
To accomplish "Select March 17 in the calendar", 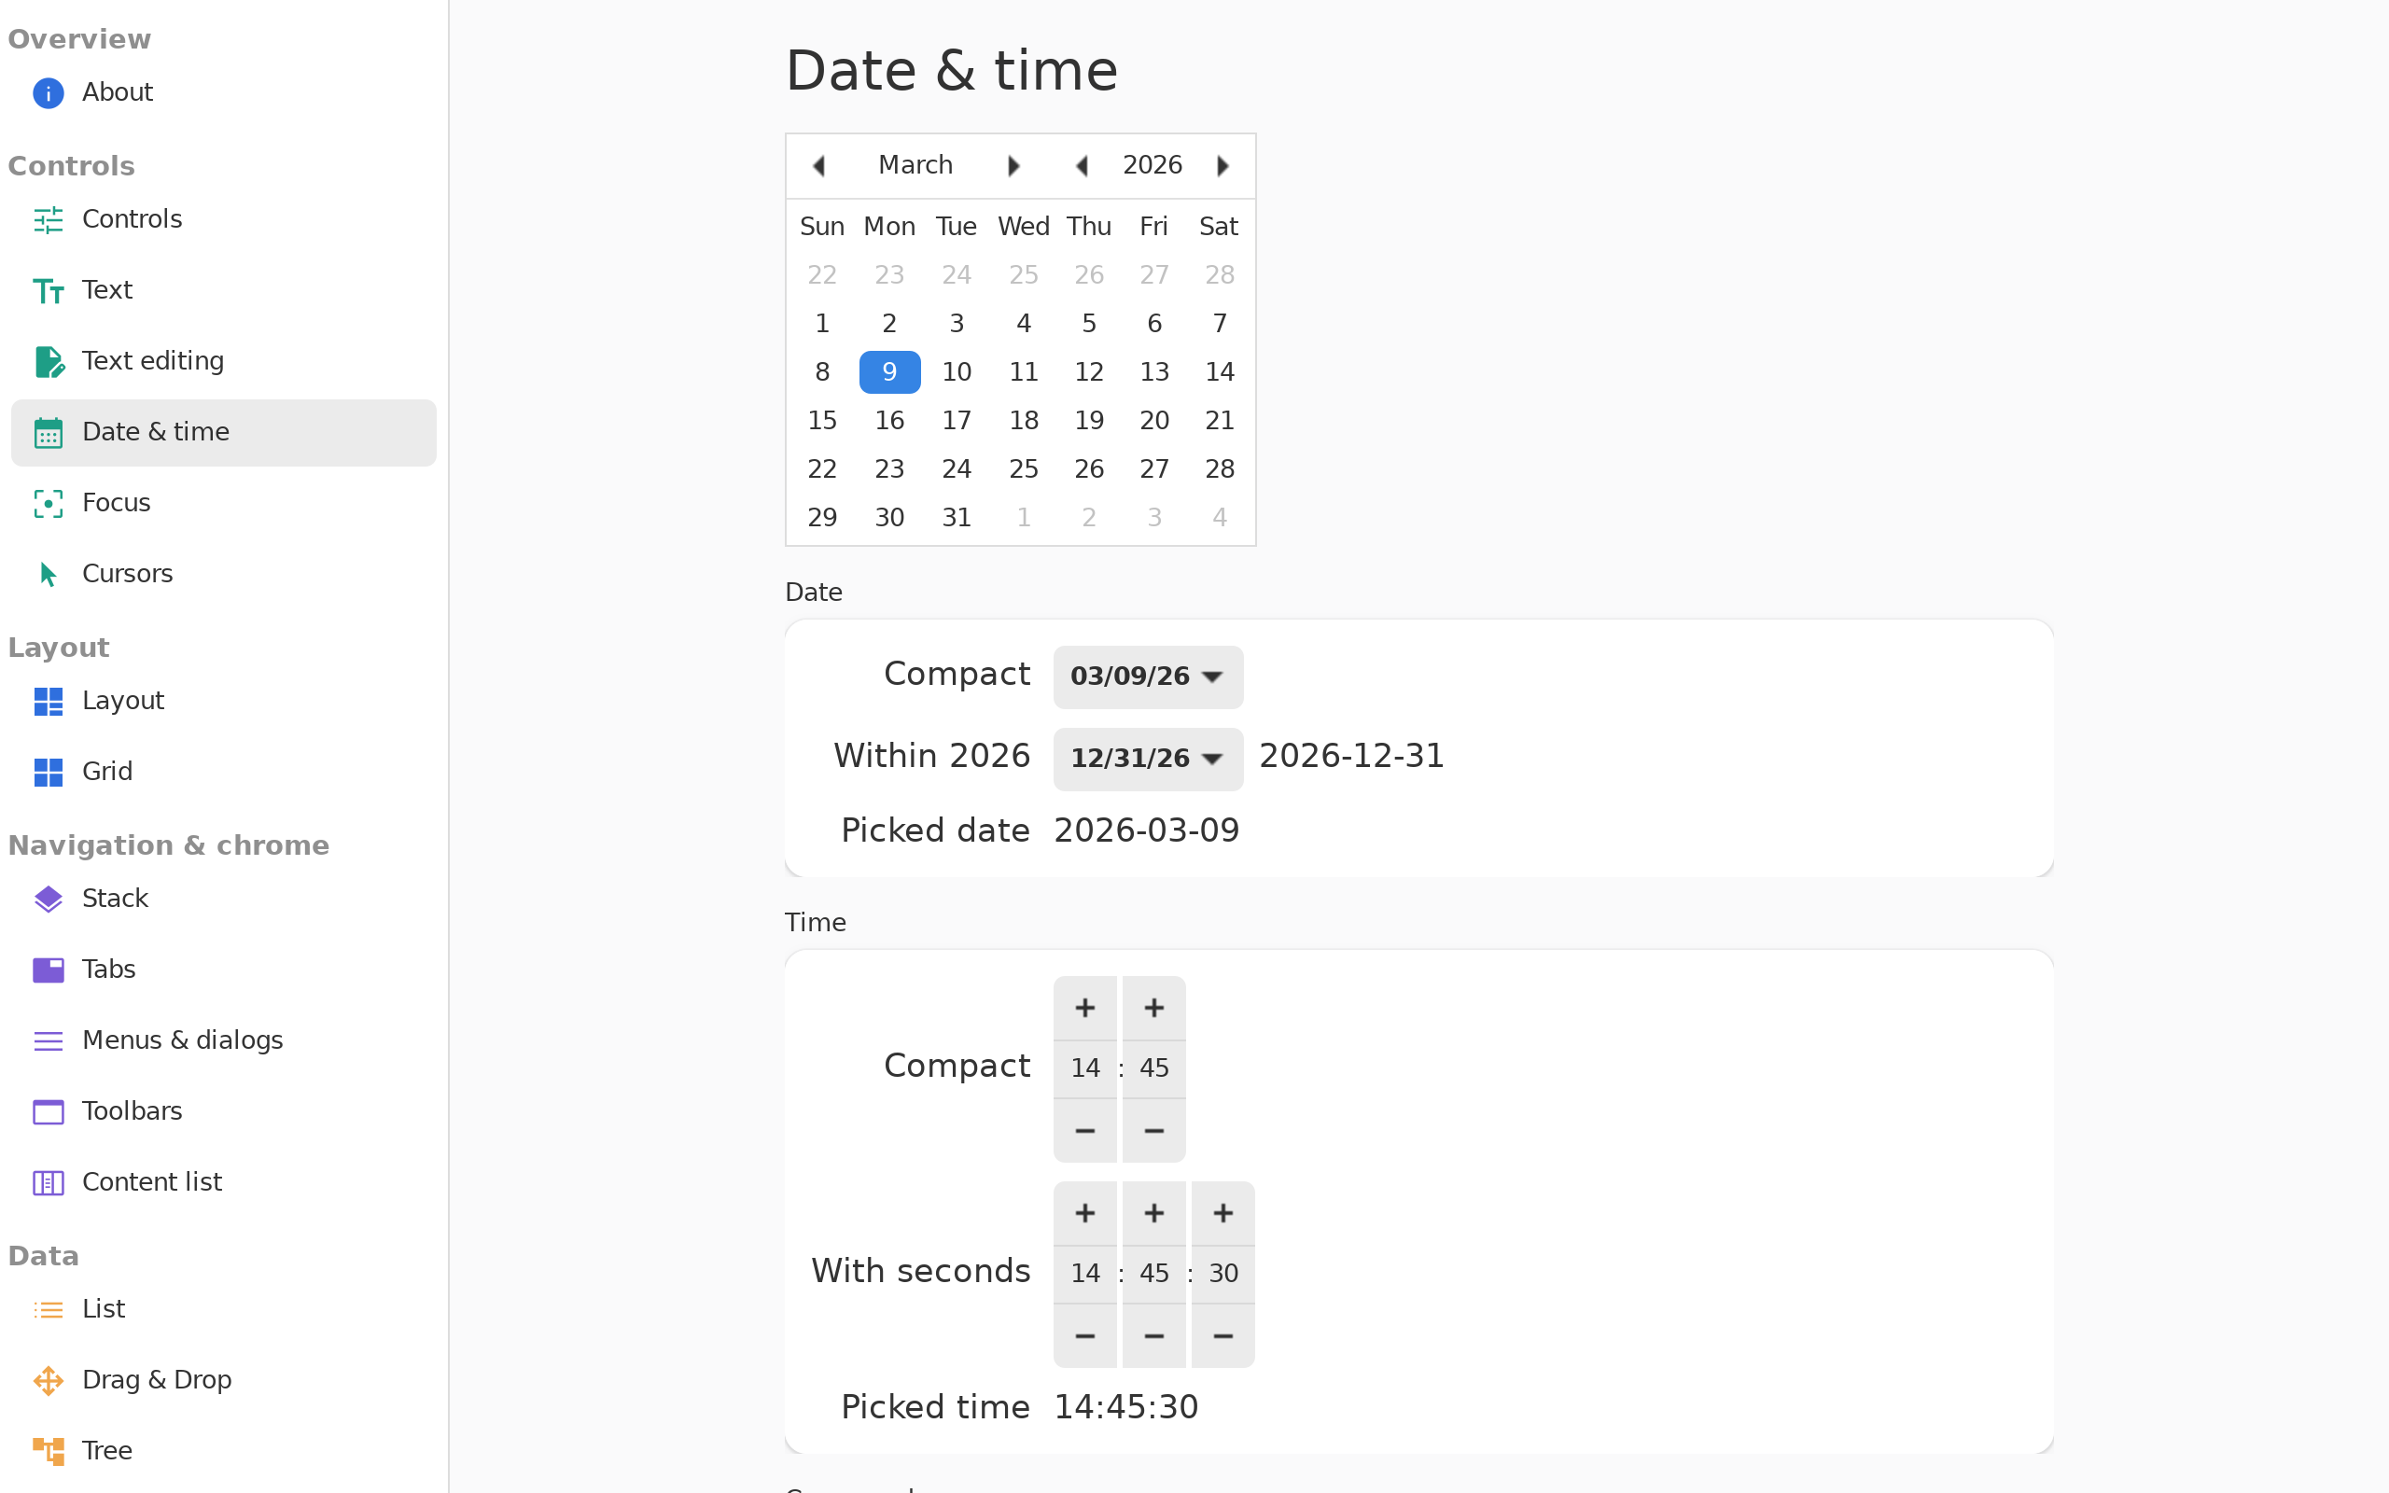I will (957, 421).
